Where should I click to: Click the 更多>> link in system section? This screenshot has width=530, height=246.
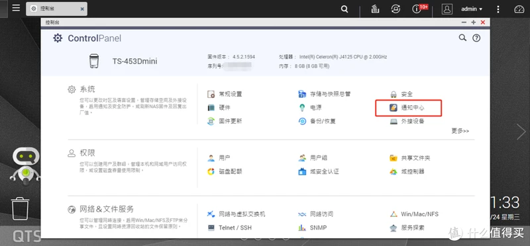tap(460, 131)
